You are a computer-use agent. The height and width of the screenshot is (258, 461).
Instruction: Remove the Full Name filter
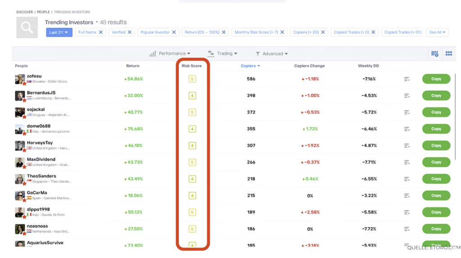click(100, 32)
